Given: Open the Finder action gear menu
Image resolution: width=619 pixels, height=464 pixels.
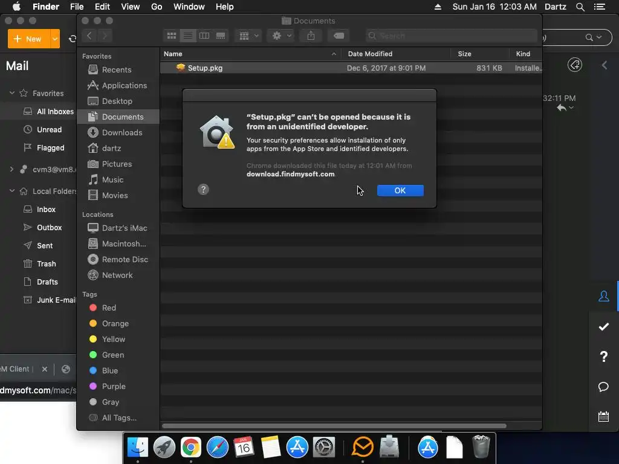Looking at the screenshot, I should (282, 36).
